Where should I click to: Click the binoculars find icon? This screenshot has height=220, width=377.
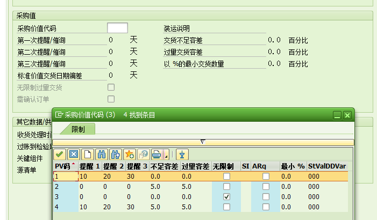(x=102, y=155)
